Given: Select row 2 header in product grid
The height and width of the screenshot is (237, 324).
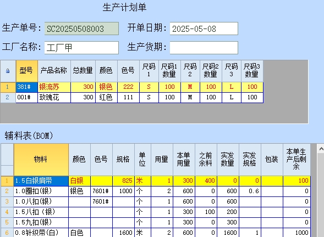Looking at the screenshot, I should click(x=8, y=98).
